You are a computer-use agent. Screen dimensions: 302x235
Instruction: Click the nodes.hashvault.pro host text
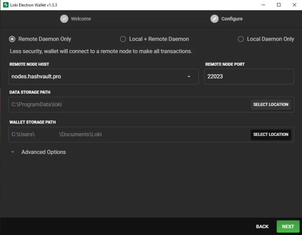click(36, 76)
